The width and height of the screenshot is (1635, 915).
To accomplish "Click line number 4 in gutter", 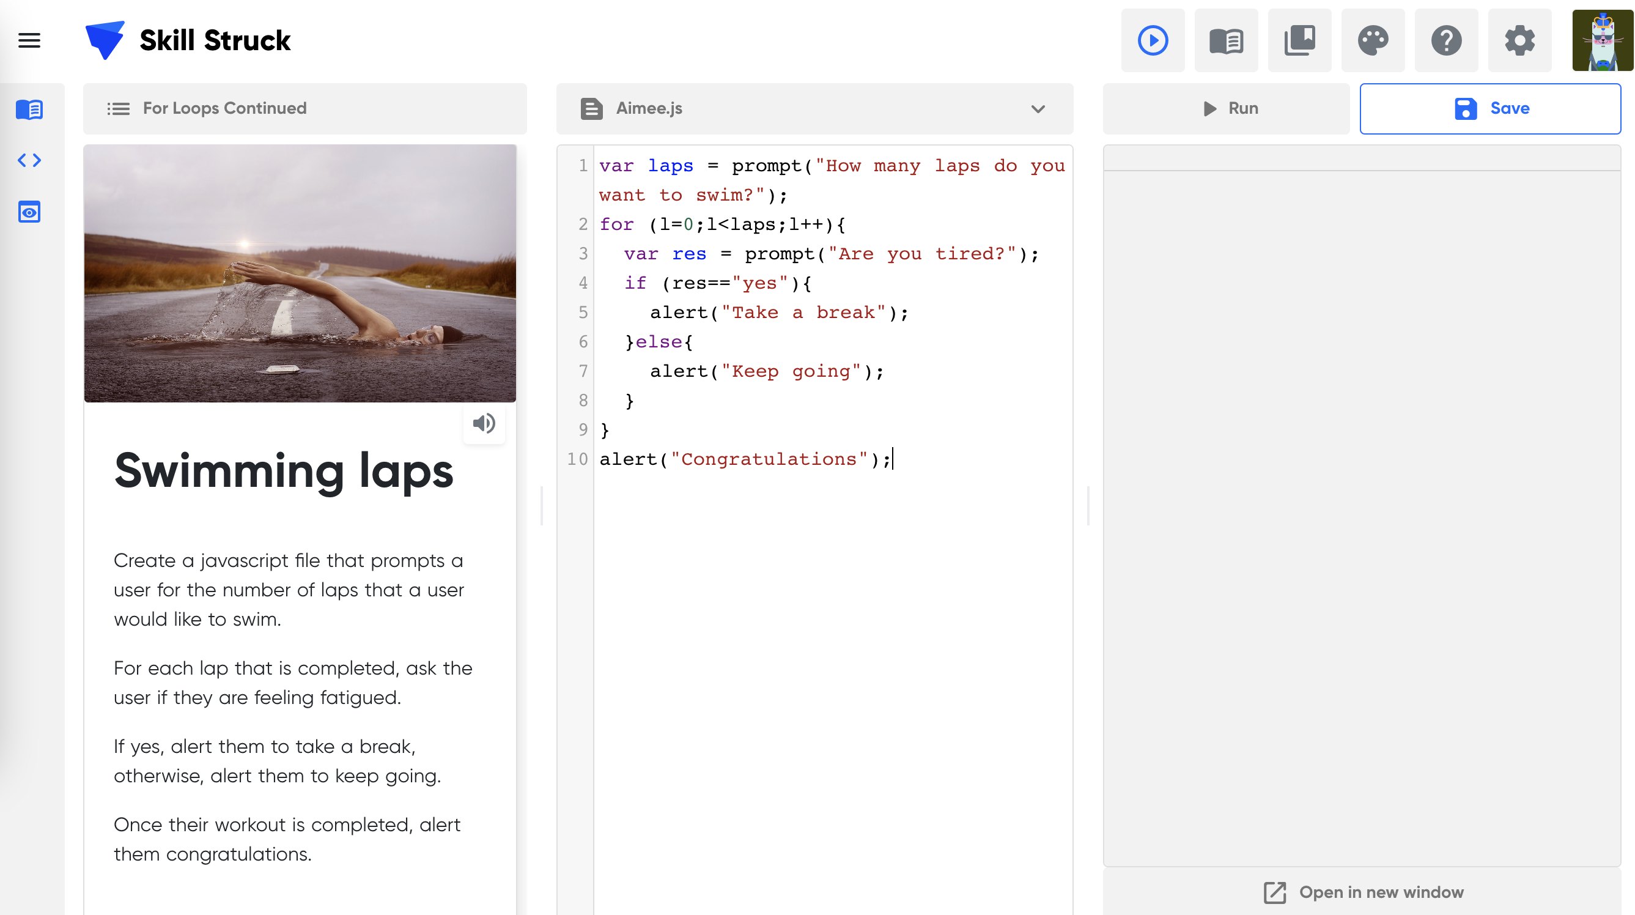I will [583, 283].
